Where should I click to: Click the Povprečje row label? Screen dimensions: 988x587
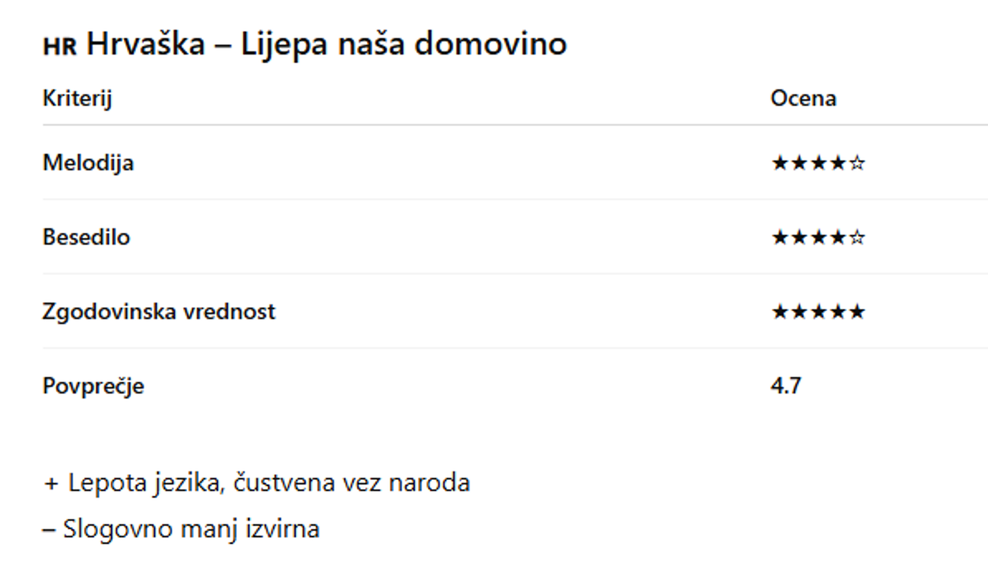click(x=93, y=386)
